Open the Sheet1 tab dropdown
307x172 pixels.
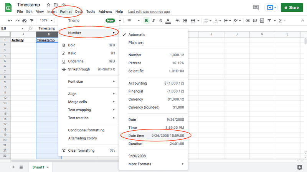click(47, 167)
